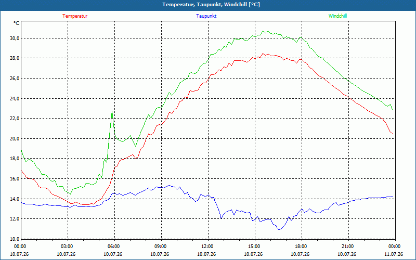
Task: Click the red Temperatur peak near 15:30
Action: point(263,54)
